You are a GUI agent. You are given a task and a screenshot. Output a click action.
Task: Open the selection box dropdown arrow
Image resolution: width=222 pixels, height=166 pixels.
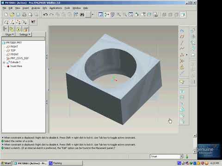tap(92, 14)
